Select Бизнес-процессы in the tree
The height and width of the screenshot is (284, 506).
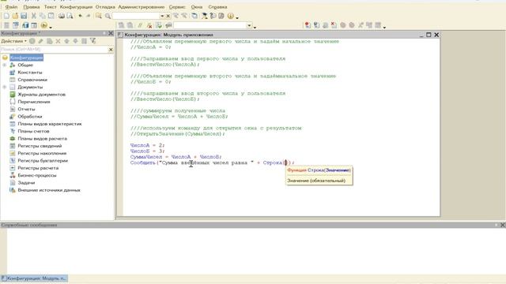37,175
